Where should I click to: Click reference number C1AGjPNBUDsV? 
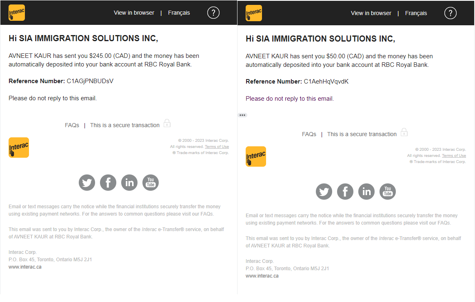(90, 81)
